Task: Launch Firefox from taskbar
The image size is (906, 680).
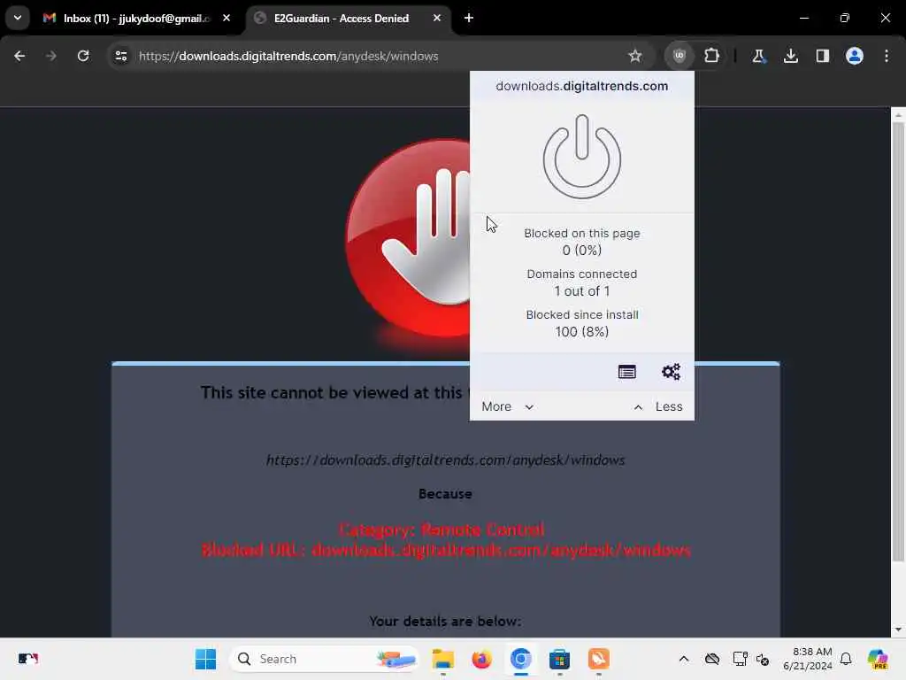Action: pos(481,659)
